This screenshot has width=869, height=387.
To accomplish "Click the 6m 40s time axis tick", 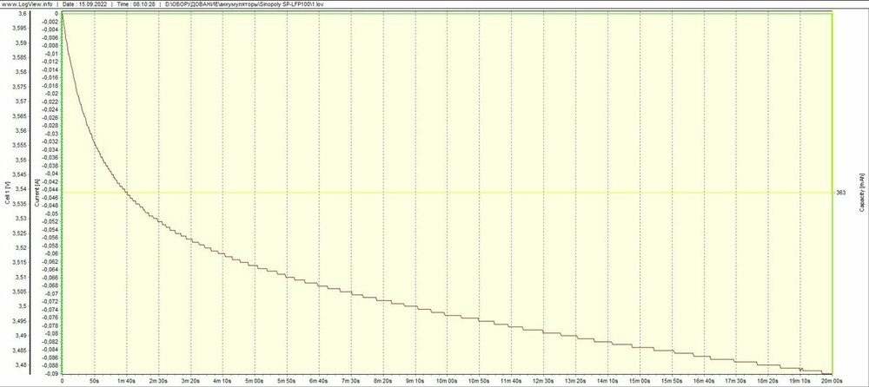I will point(319,382).
